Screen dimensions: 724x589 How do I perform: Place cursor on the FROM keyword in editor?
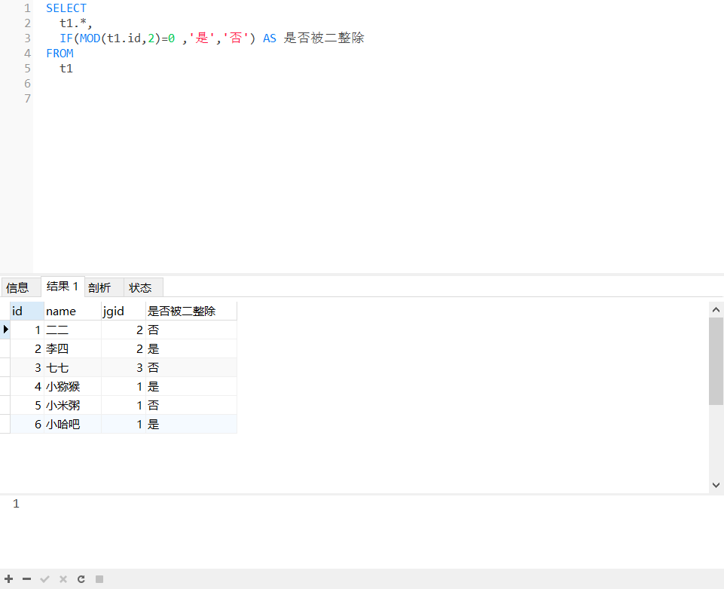[x=60, y=53]
